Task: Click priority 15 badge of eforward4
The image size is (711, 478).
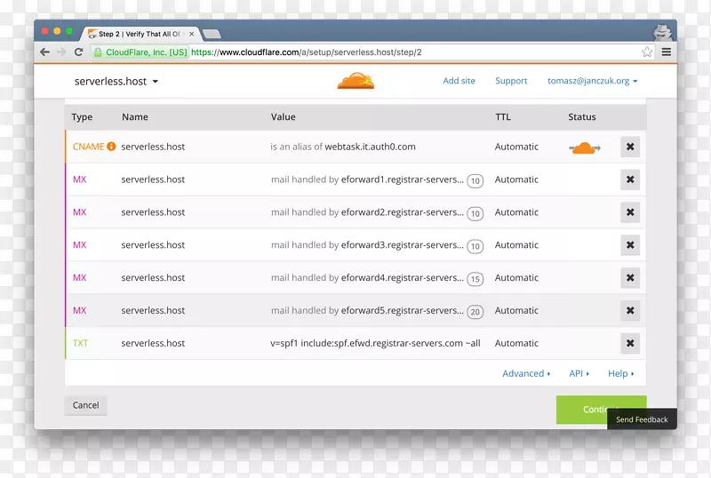Action: pos(475,279)
